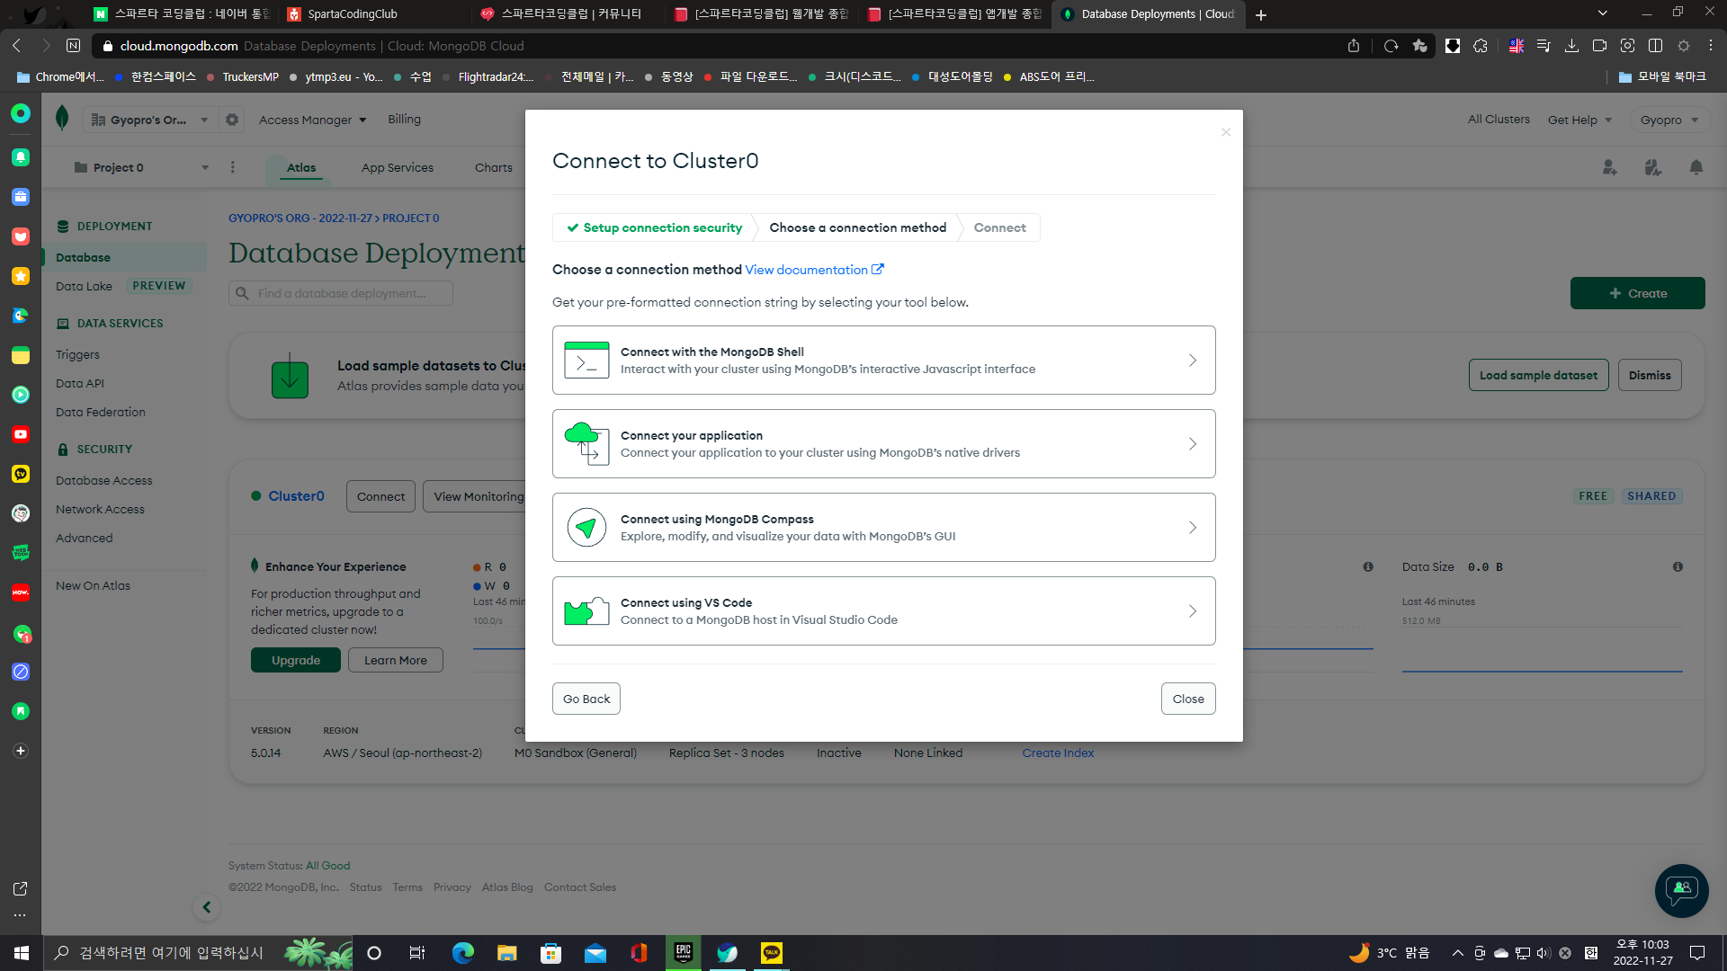The width and height of the screenshot is (1727, 971).
Task: Click the green Create button
Action: coord(1637,293)
